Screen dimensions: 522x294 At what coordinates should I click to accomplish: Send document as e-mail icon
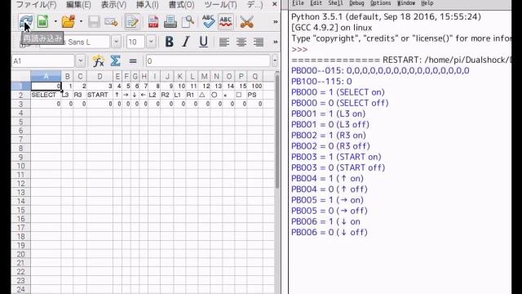(111, 22)
